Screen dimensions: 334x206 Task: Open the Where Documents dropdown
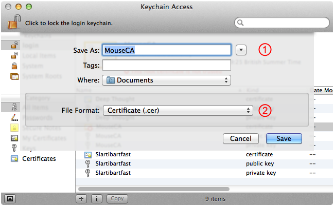click(x=166, y=80)
